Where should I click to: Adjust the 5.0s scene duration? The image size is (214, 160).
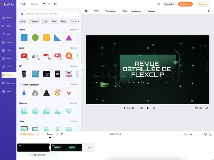pyautogui.click(x=199, y=108)
